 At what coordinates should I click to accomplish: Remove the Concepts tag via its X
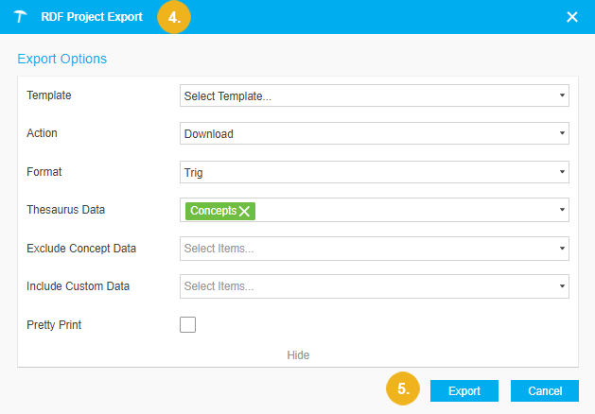(245, 211)
